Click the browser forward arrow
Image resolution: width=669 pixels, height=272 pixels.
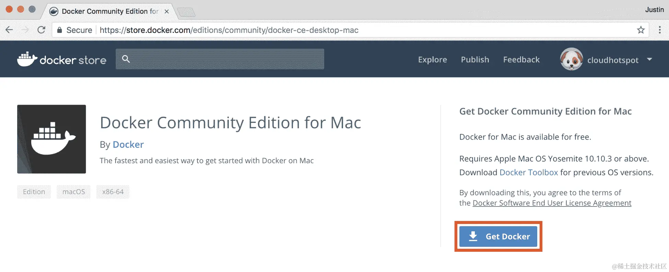(25, 30)
